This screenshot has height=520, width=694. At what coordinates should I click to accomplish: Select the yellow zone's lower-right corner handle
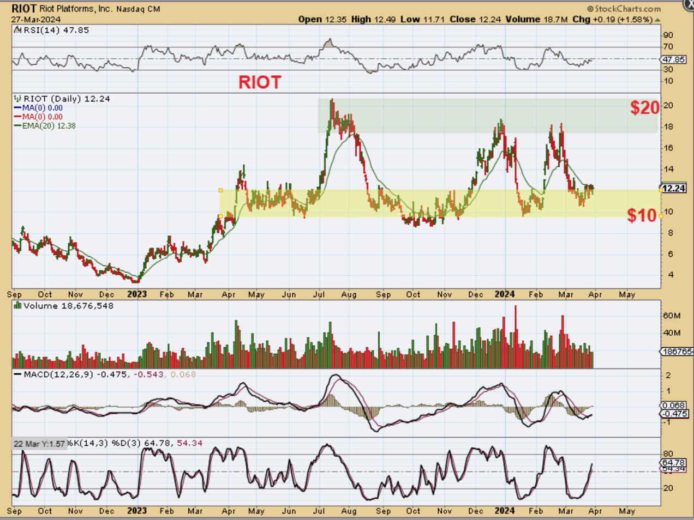pyautogui.click(x=661, y=216)
